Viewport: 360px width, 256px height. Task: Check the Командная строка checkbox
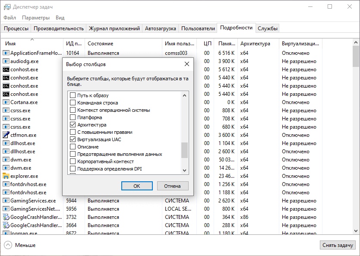(73, 103)
